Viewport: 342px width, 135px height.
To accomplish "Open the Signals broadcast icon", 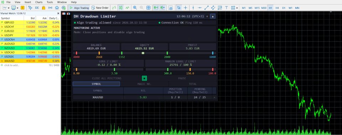I will (x=50, y=8).
